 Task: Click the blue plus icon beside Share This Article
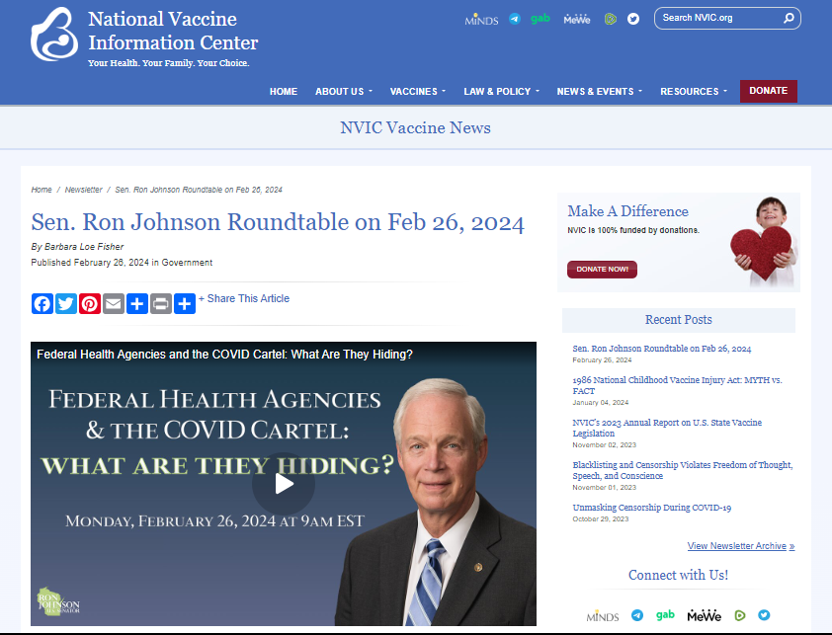click(185, 303)
